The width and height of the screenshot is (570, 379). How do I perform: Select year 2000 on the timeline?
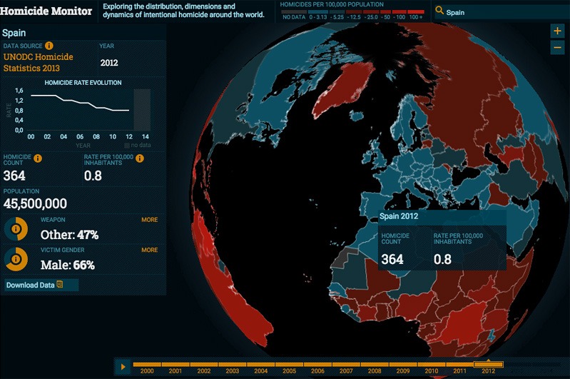tap(147, 368)
